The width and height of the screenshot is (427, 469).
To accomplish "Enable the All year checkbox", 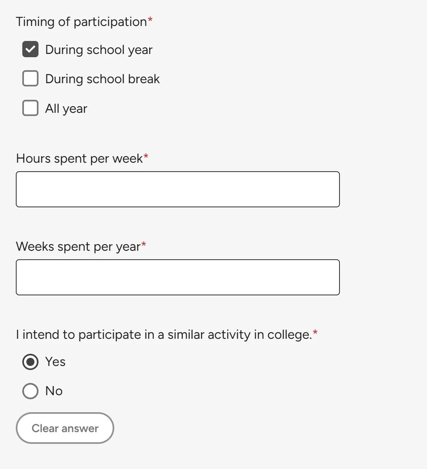I will 30,108.
